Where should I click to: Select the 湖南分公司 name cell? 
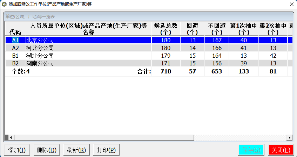point(89,63)
